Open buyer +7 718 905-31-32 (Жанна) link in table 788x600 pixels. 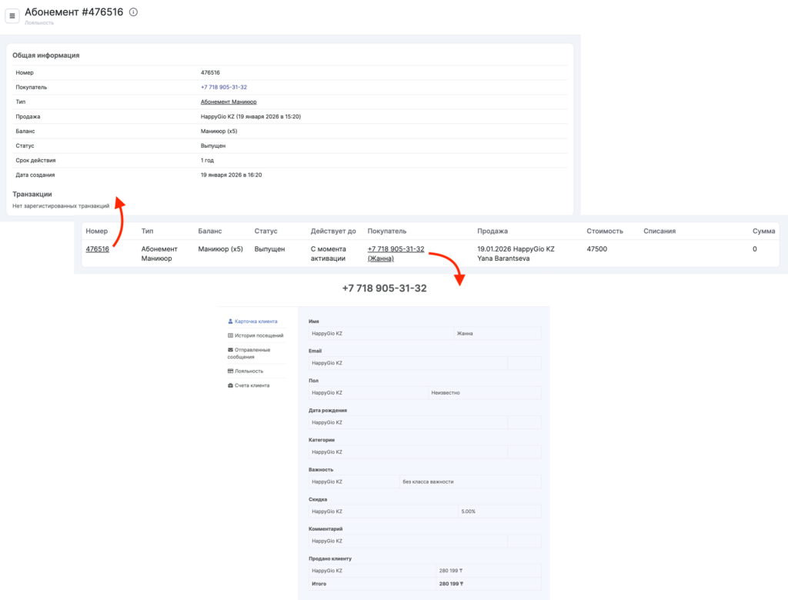coord(396,254)
